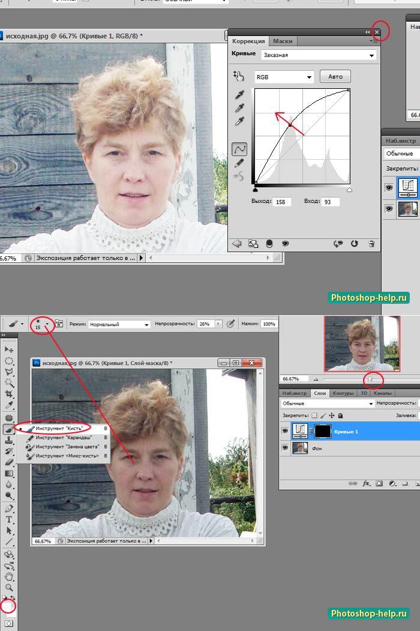Choose Инструмент «Микс-кисть» from flyout
This screenshot has height=631, width=420.
[x=64, y=456]
